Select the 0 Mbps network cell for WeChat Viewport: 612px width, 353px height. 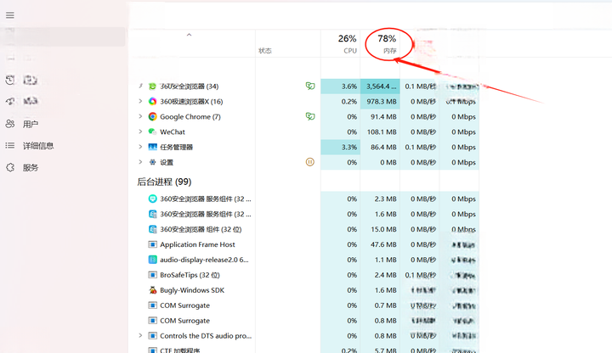point(459,132)
